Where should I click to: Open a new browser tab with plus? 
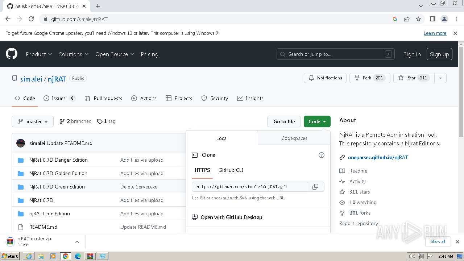(98, 6)
